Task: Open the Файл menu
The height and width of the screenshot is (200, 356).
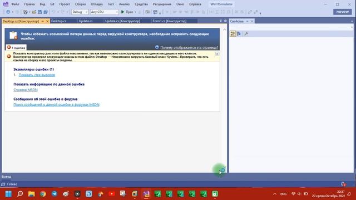Action: pyautogui.click(x=15, y=4)
